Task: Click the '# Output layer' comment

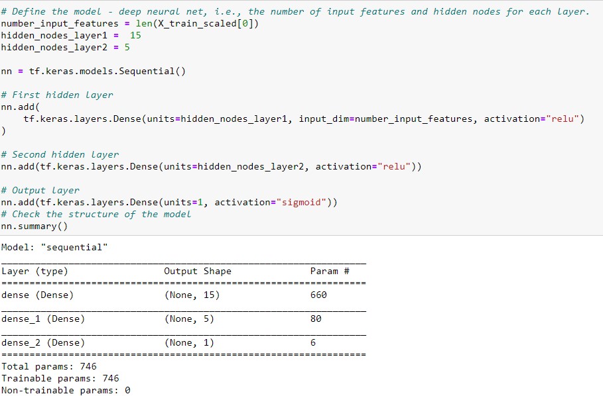Action: coord(40,190)
